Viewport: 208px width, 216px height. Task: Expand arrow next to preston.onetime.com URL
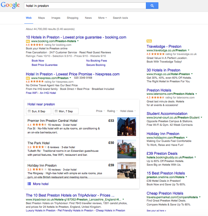pyautogui.click(x=186, y=177)
